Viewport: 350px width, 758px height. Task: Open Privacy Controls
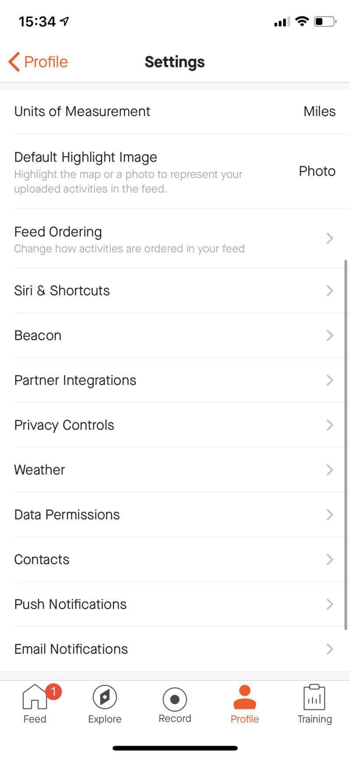(x=175, y=425)
